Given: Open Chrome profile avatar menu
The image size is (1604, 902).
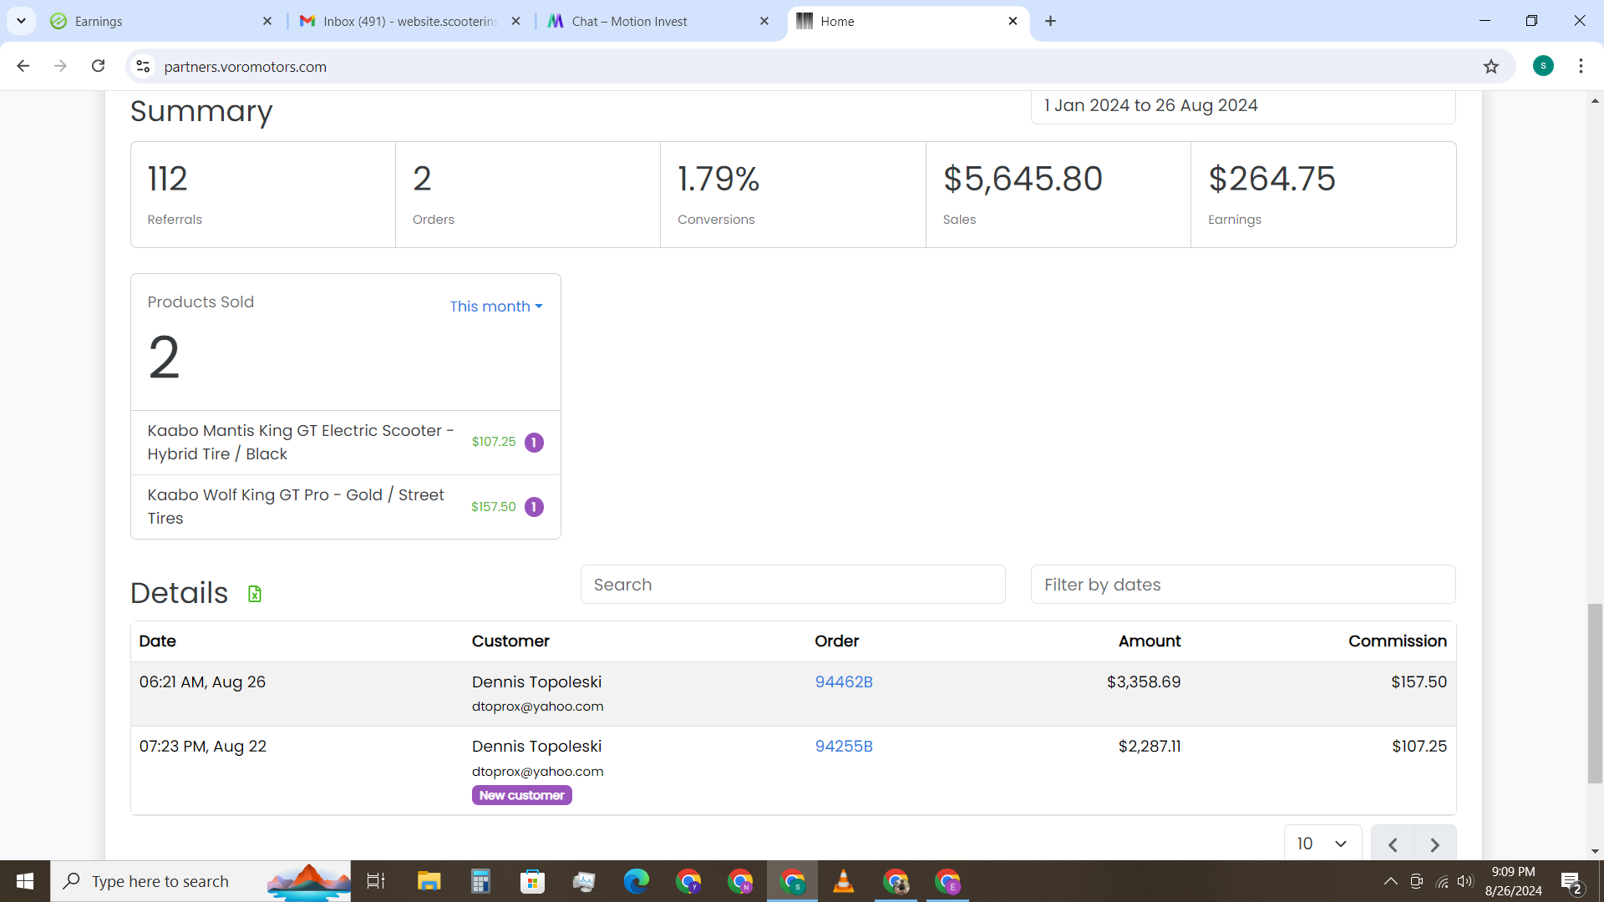Looking at the screenshot, I should point(1543,66).
